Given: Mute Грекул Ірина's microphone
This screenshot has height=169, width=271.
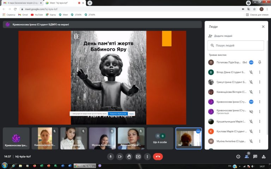Looking at the screenshot, I should point(251,82).
